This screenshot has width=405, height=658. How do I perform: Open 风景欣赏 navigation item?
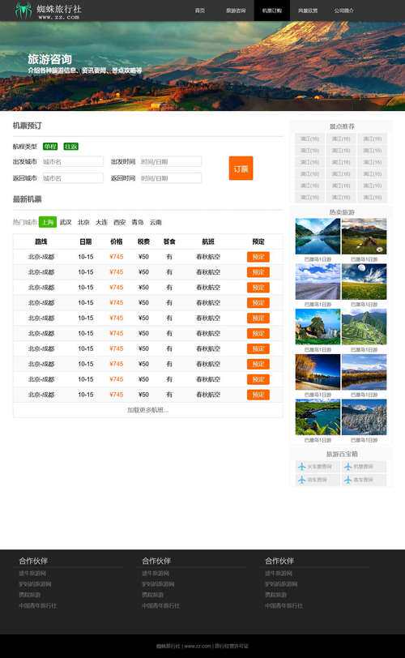308,11
